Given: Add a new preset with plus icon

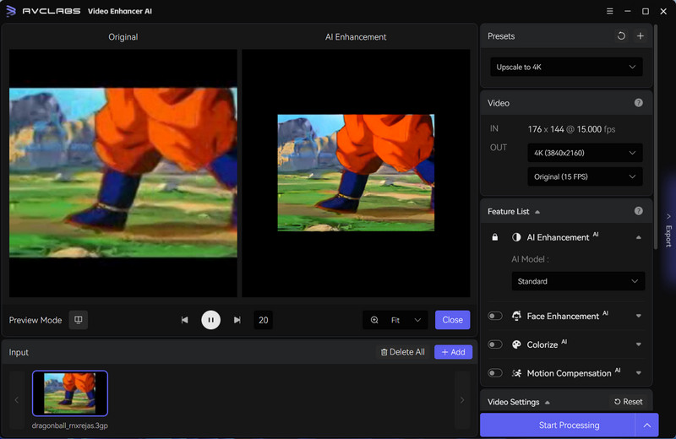Looking at the screenshot, I should [640, 36].
